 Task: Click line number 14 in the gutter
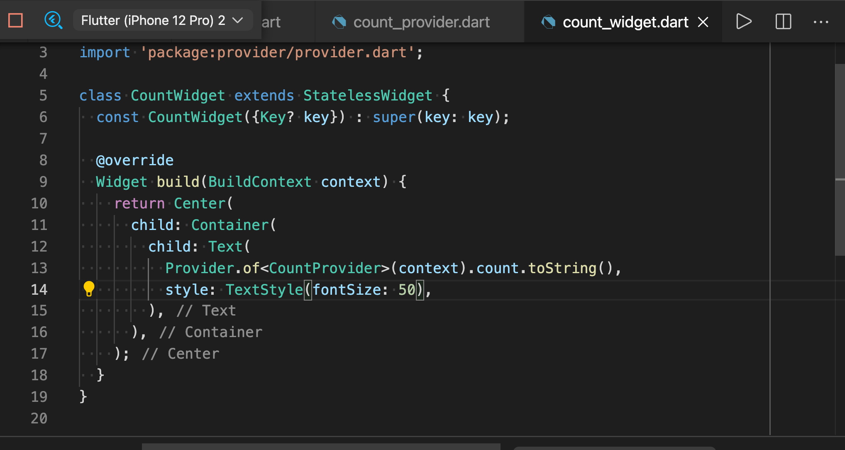point(39,289)
